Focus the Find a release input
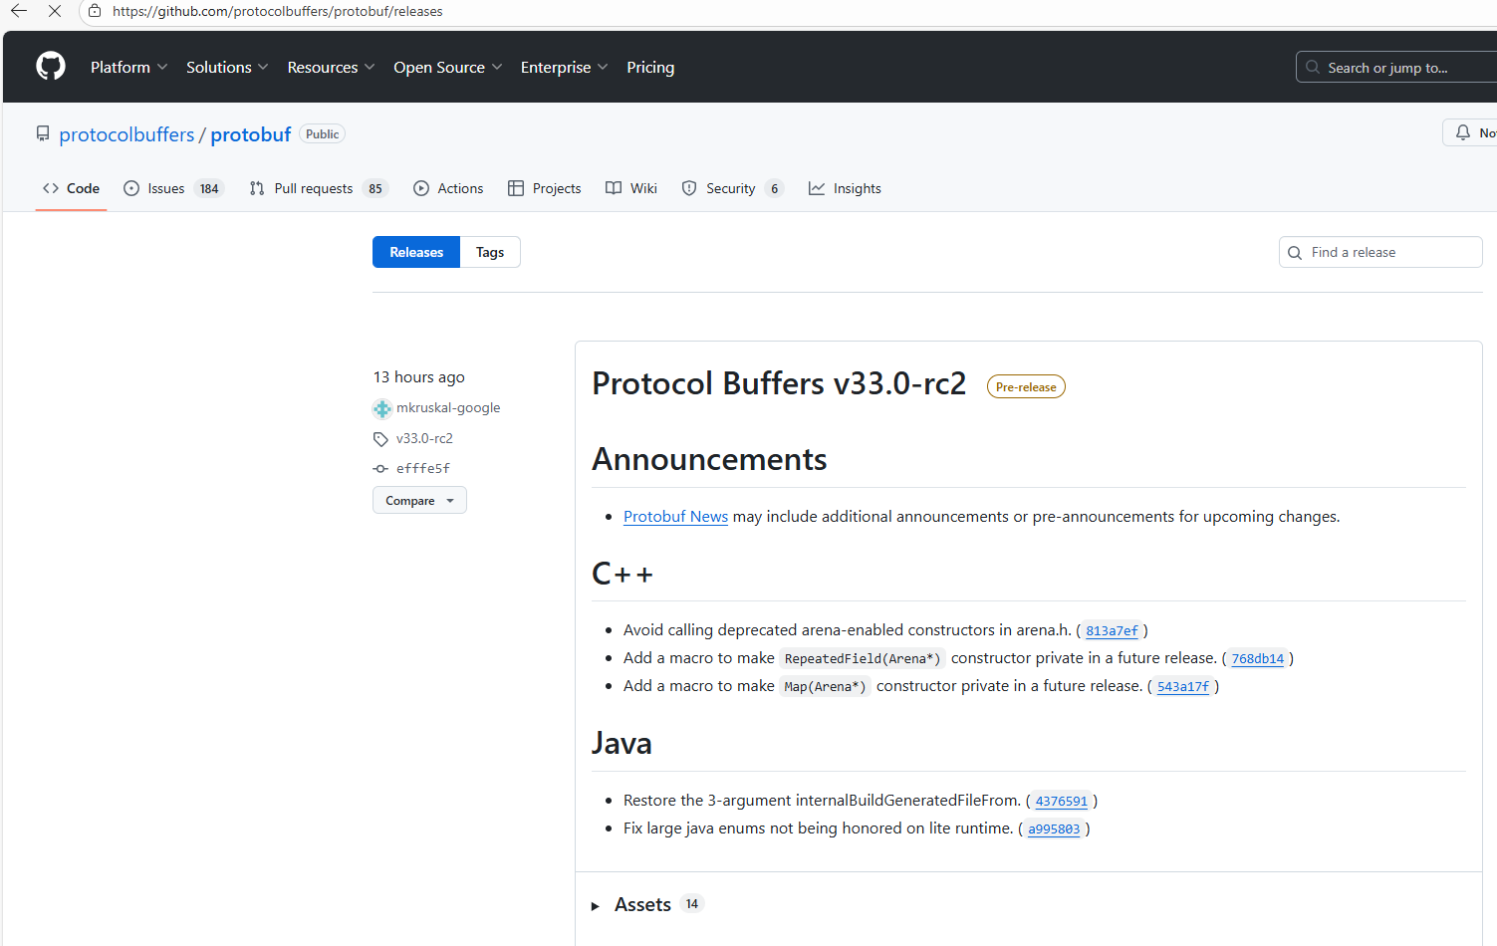Screen dimensions: 1497x946 1380,252
